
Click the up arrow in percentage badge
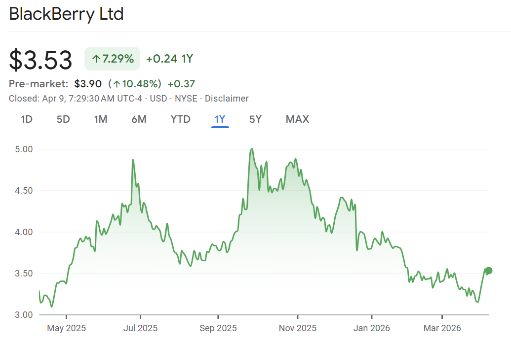tap(96, 59)
